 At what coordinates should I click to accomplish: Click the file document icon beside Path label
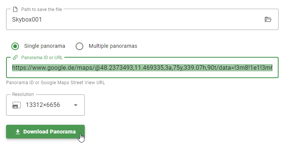15,9
